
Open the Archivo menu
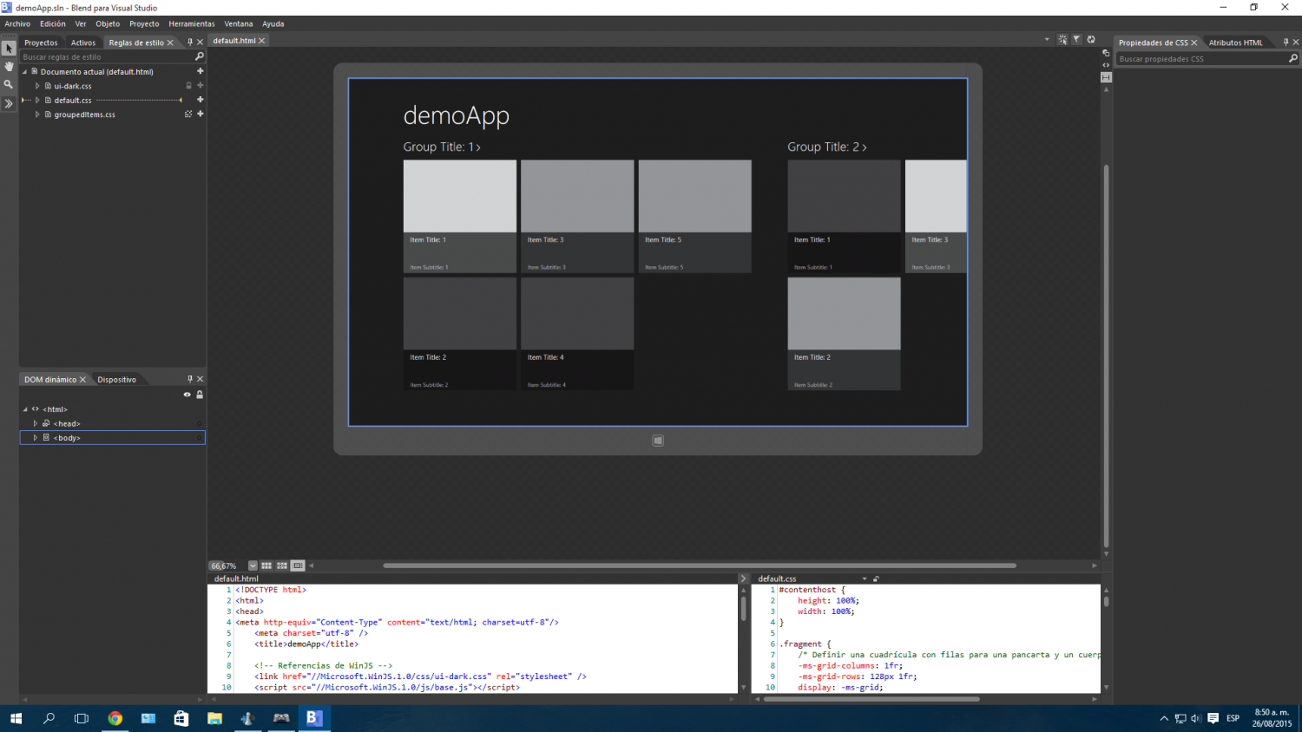coord(17,24)
